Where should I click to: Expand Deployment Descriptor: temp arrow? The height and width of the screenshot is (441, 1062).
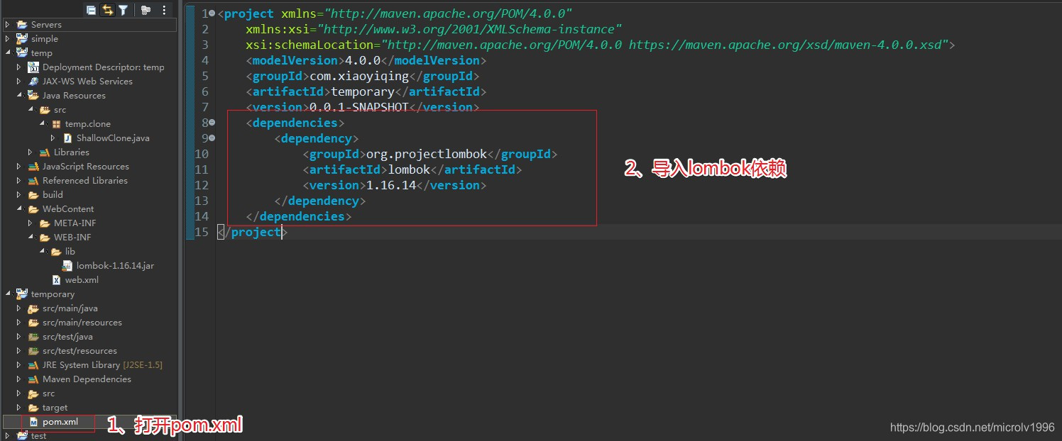[x=19, y=67]
